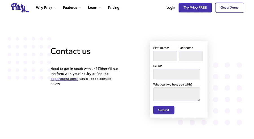Expand the chevron beside Why Privy

point(55,8)
